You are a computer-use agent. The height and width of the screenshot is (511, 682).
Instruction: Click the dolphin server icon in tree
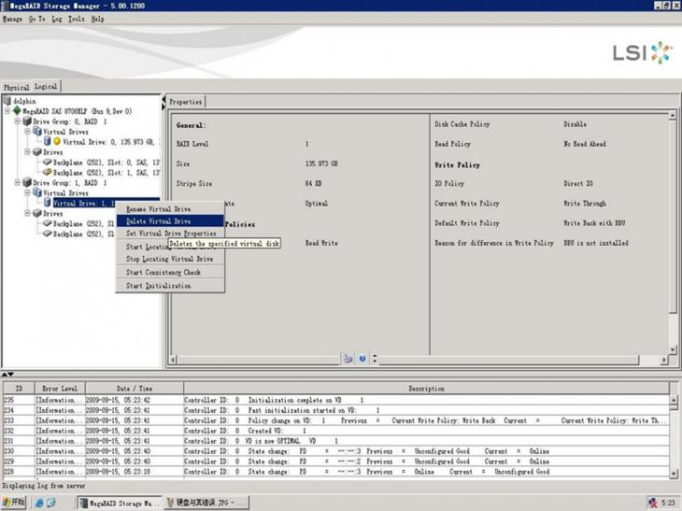pos(8,101)
